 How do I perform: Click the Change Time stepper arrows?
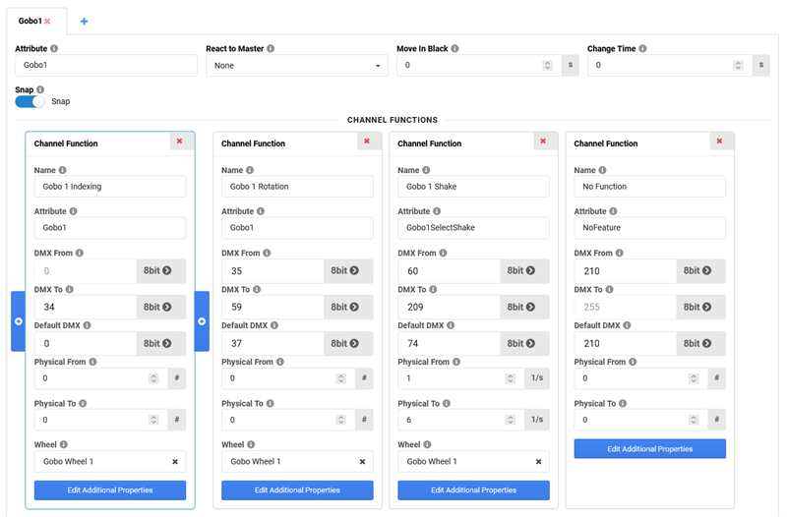tap(739, 66)
